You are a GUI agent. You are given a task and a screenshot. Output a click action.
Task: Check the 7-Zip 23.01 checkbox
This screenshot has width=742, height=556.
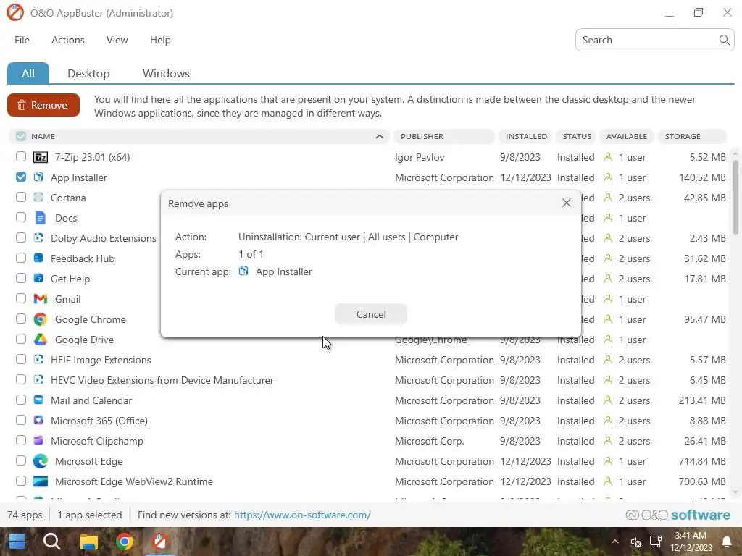point(21,156)
